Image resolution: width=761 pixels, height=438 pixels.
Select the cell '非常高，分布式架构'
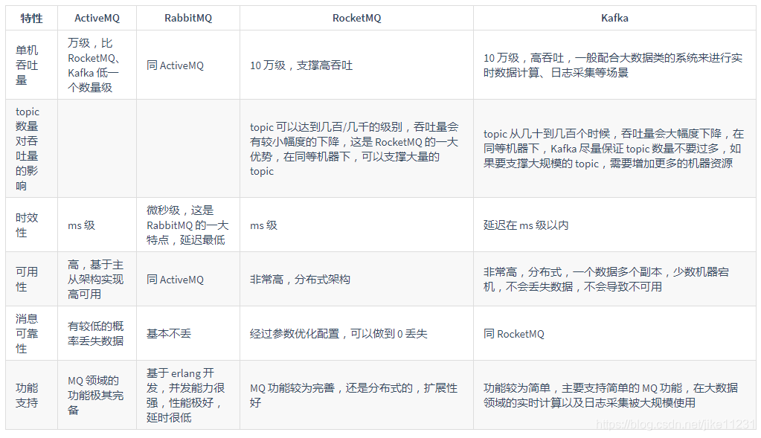point(357,279)
